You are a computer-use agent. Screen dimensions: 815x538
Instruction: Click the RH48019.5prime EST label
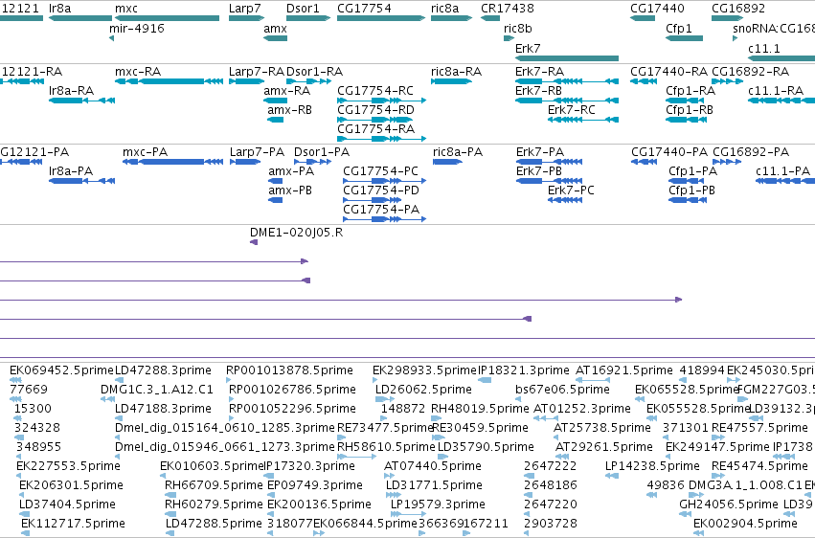(x=480, y=408)
